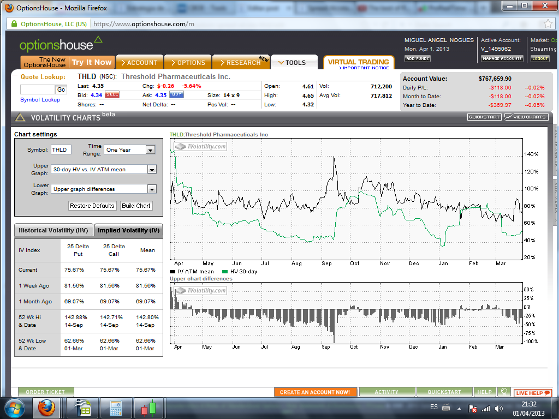Click the green HV 30-day legend swatch
559x419 pixels.
pos(225,271)
